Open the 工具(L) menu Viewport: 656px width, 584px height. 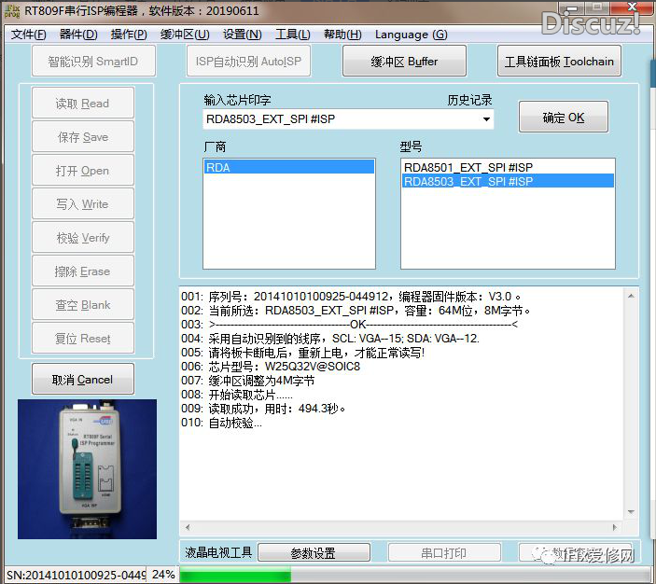point(292,35)
